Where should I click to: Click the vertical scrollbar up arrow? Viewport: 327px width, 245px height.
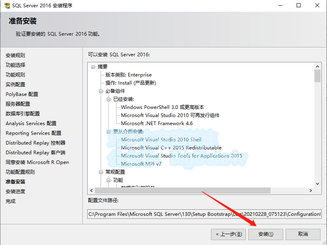(317, 66)
